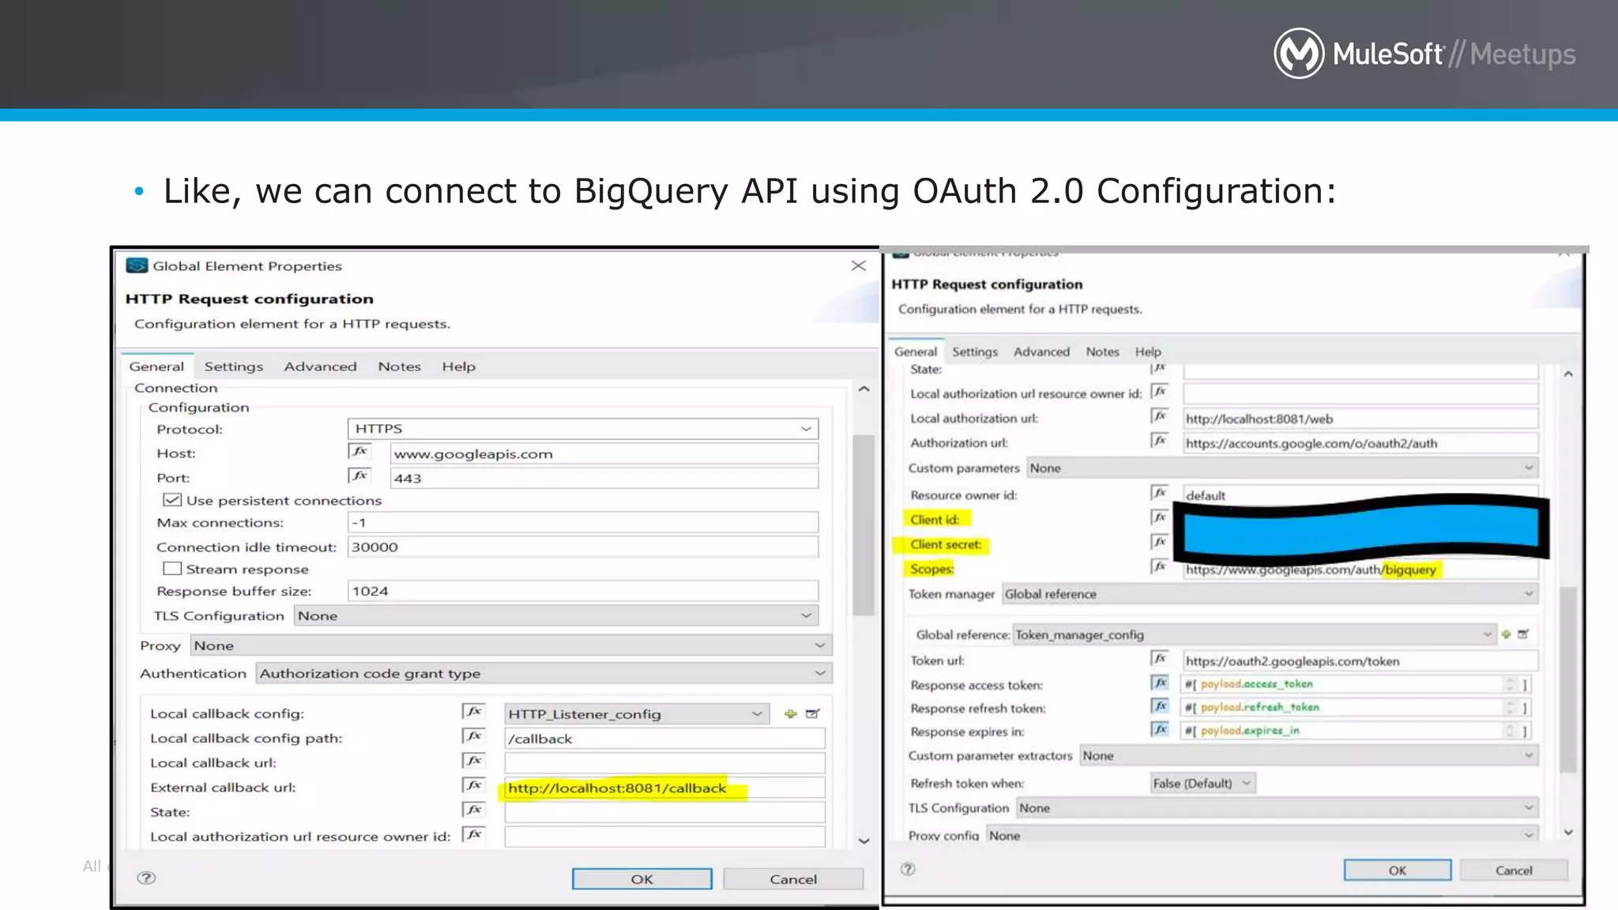
Task: Open help icon in left dialog footer
Action: (146, 878)
